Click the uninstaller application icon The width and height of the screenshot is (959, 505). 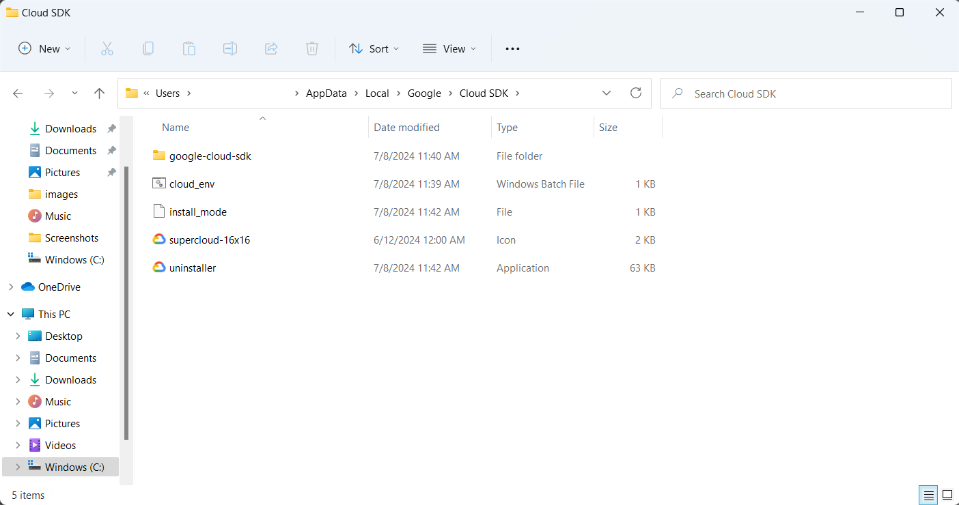pyautogui.click(x=159, y=268)
